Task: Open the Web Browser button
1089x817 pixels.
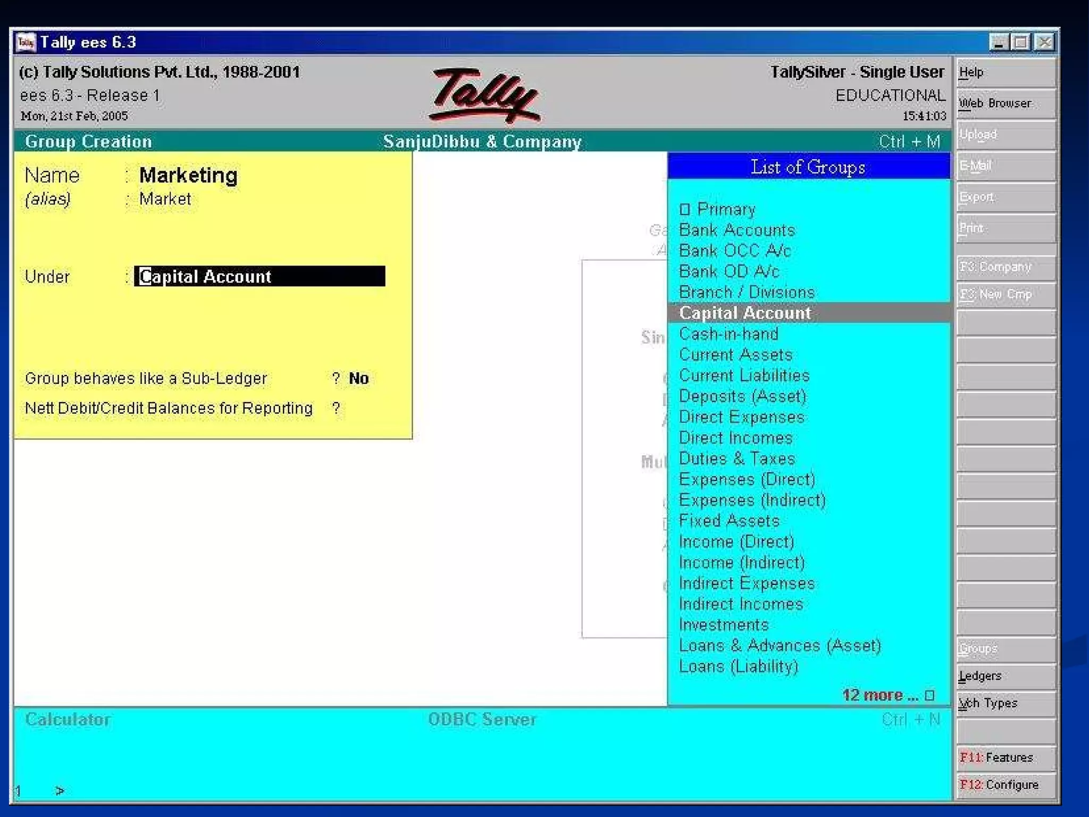Action: (1005, 104)
